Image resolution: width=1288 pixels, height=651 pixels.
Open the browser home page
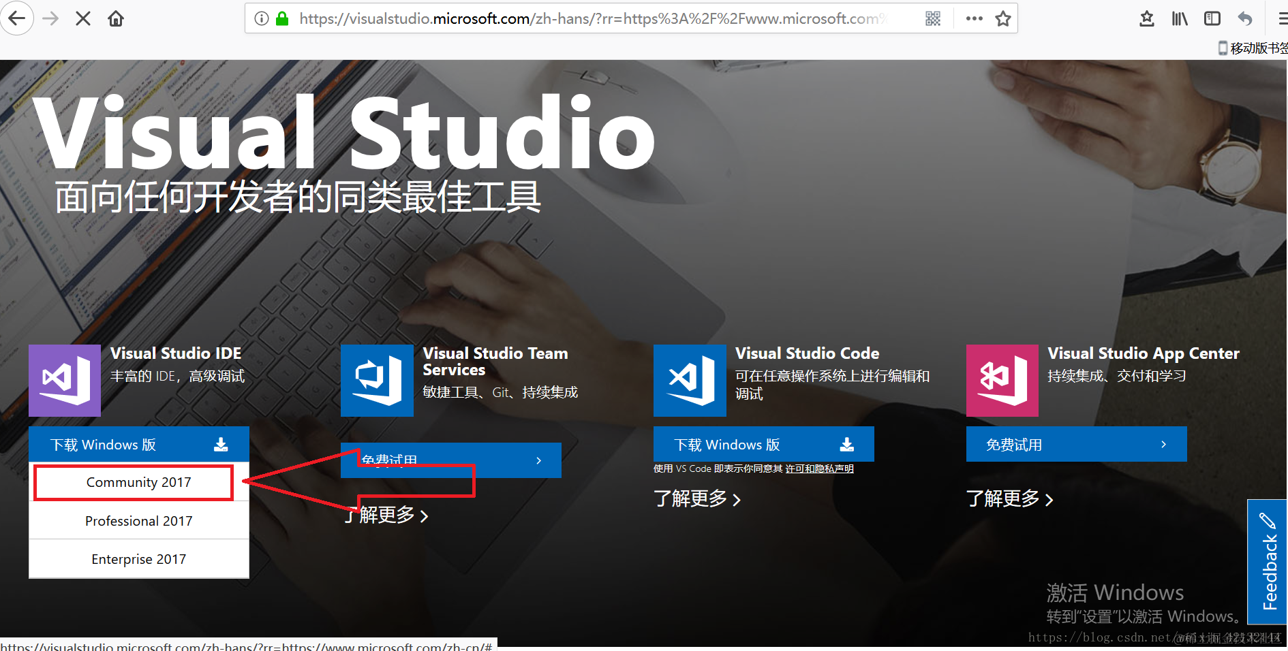pos(116,18)
